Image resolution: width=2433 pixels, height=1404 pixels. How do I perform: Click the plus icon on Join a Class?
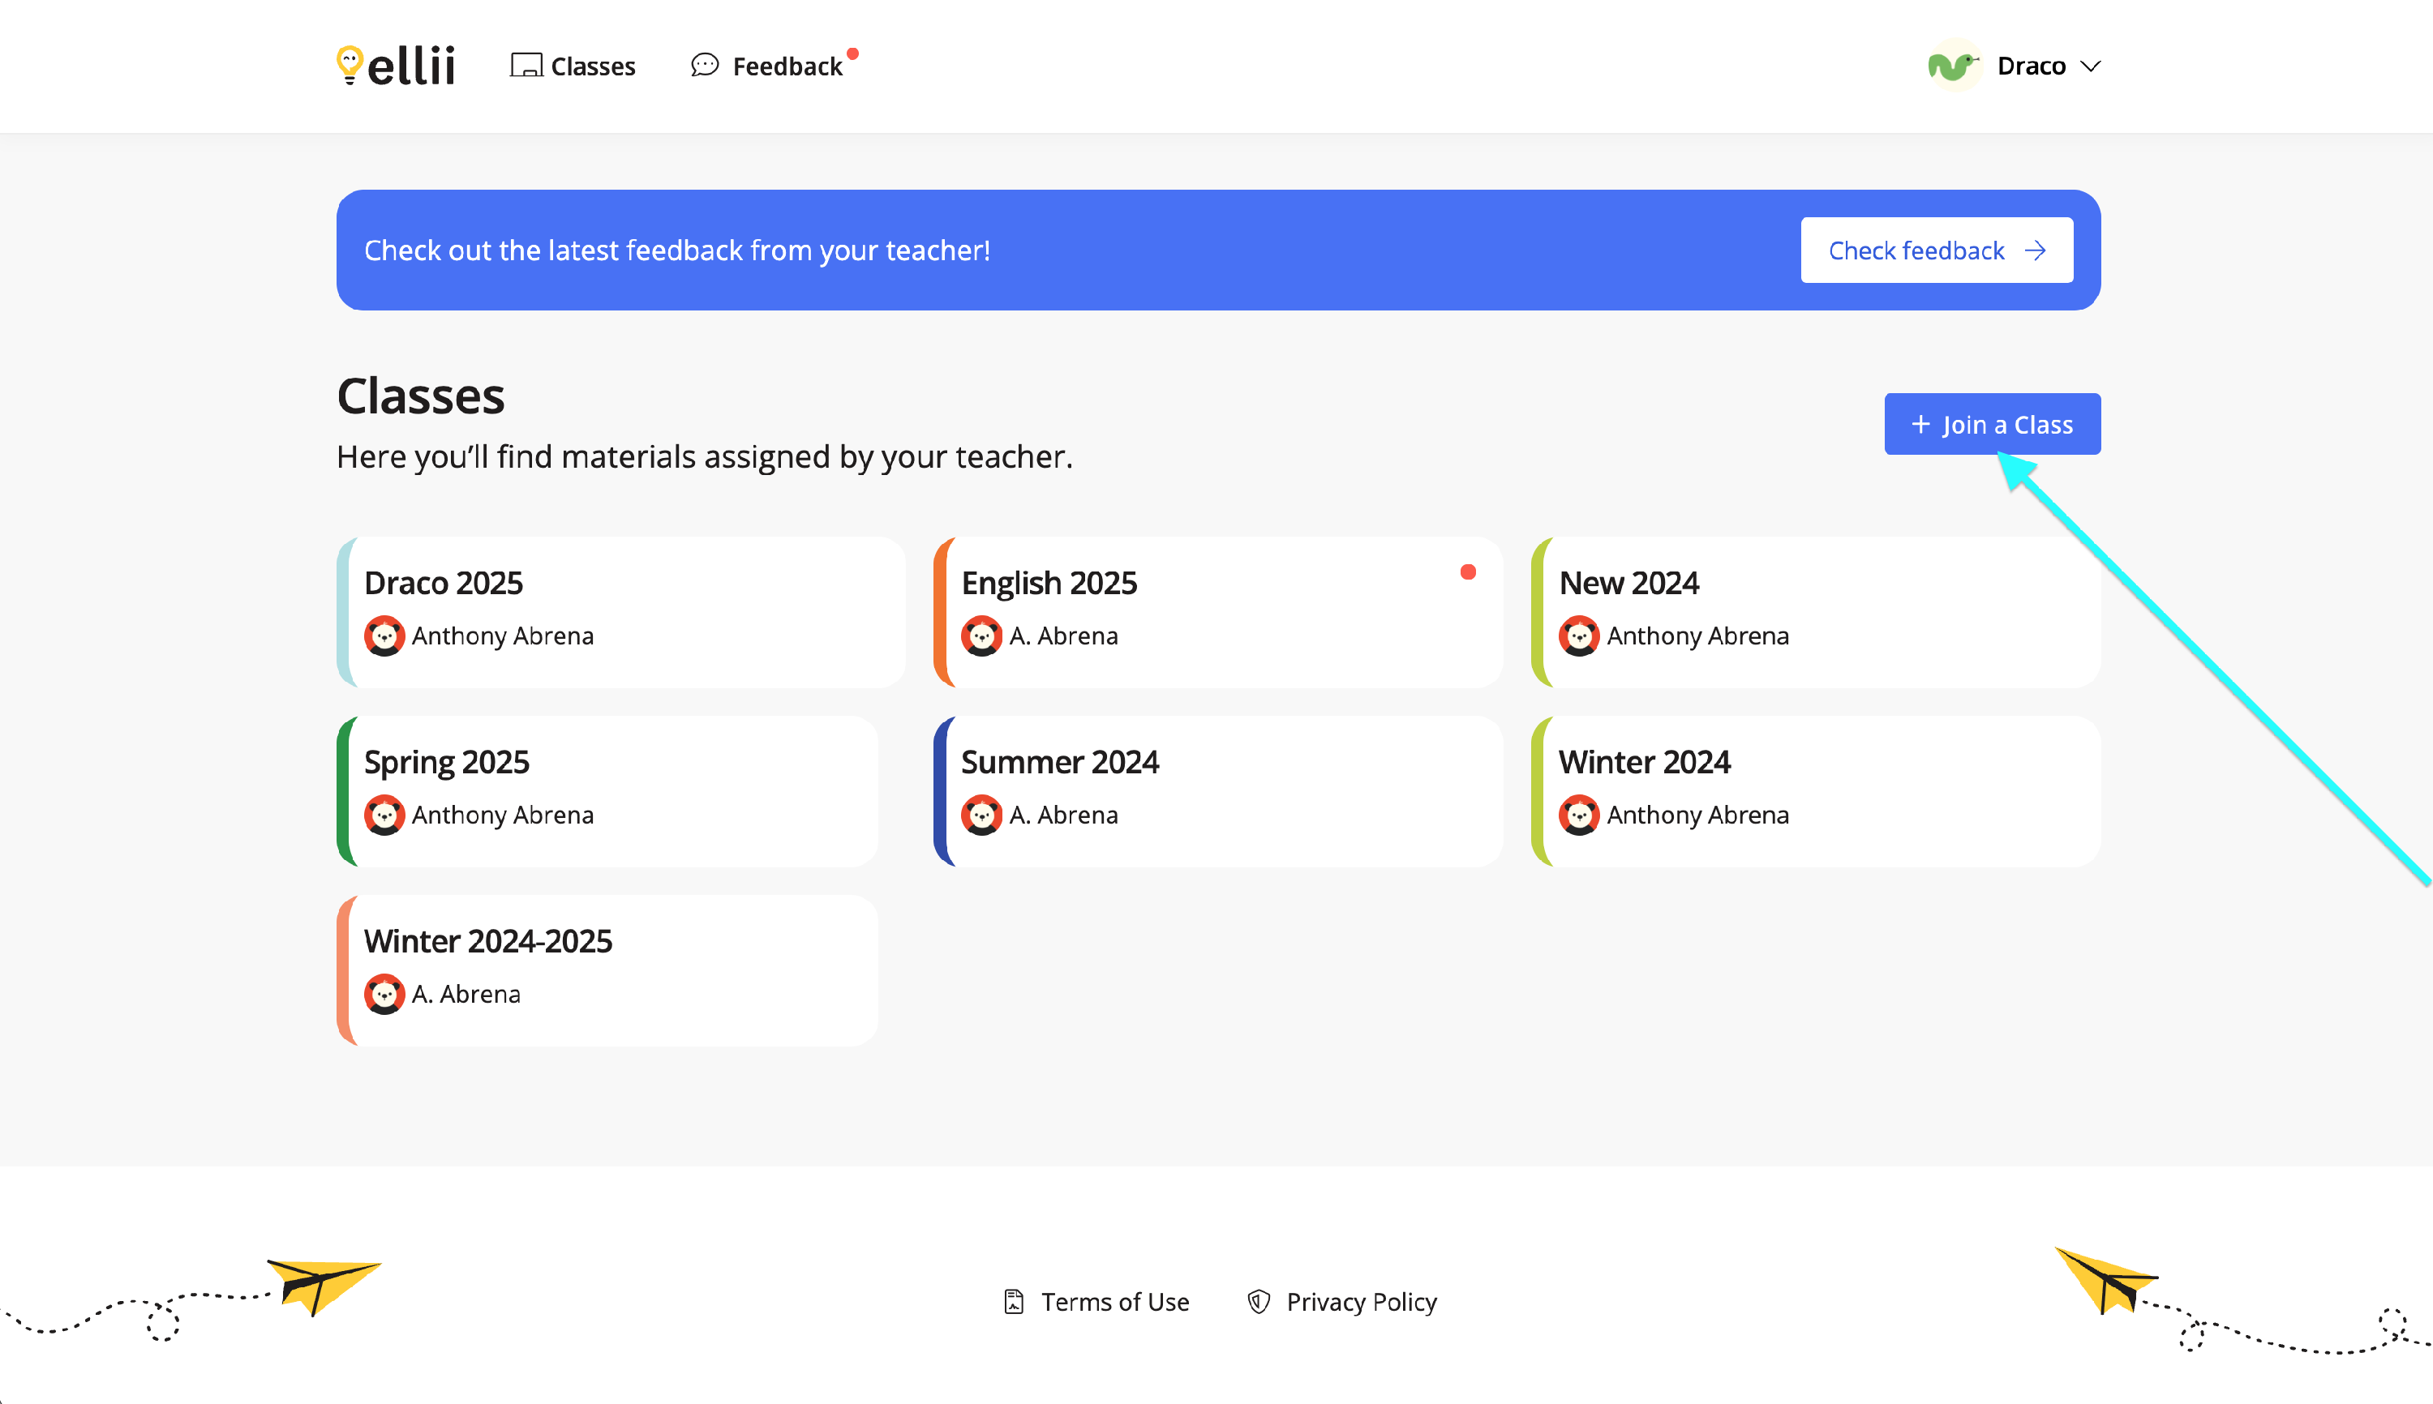[x=1920, y=424]
